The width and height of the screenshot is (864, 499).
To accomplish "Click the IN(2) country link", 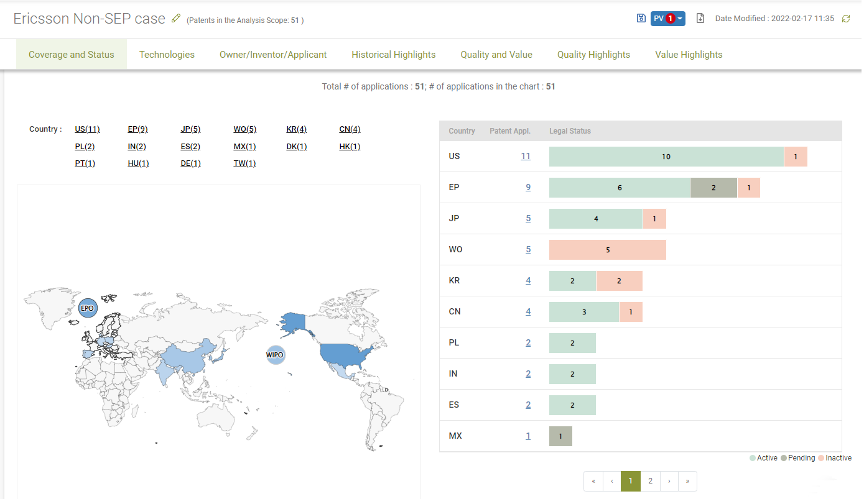I will pyautogui.click(x=137, y=147).
